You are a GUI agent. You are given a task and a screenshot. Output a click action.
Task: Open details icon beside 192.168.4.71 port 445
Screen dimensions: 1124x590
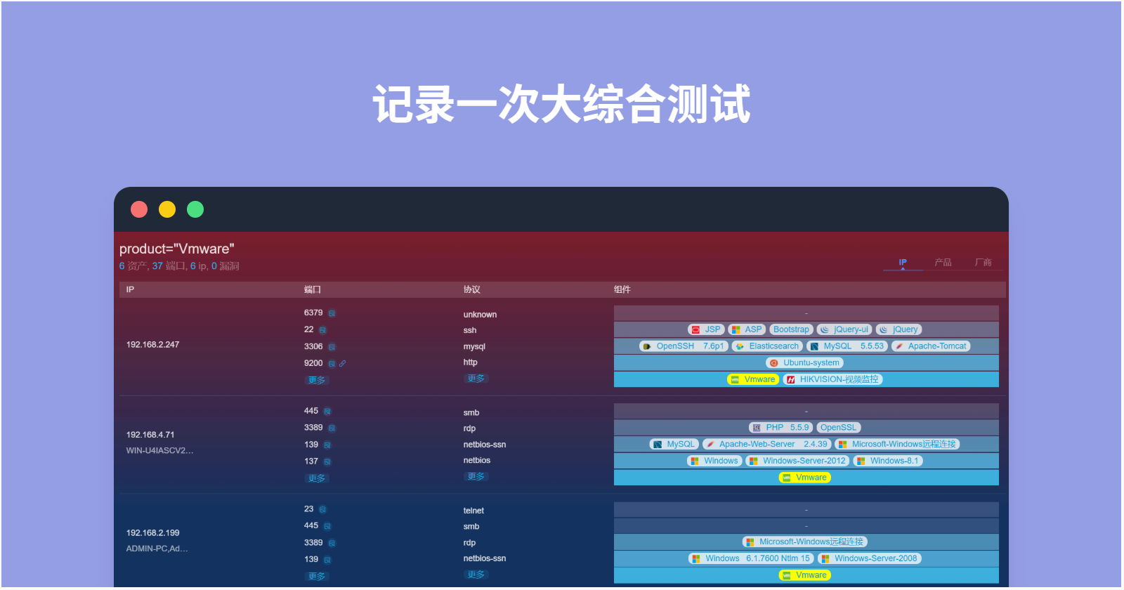click(x=327, y=412)
